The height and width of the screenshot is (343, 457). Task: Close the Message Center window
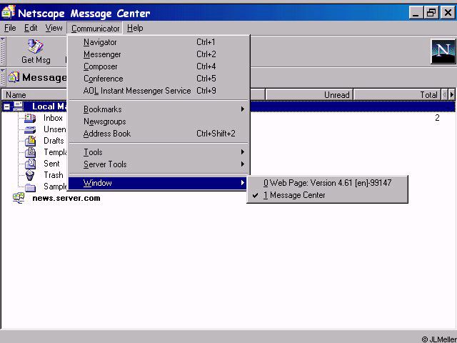[448, 13]
